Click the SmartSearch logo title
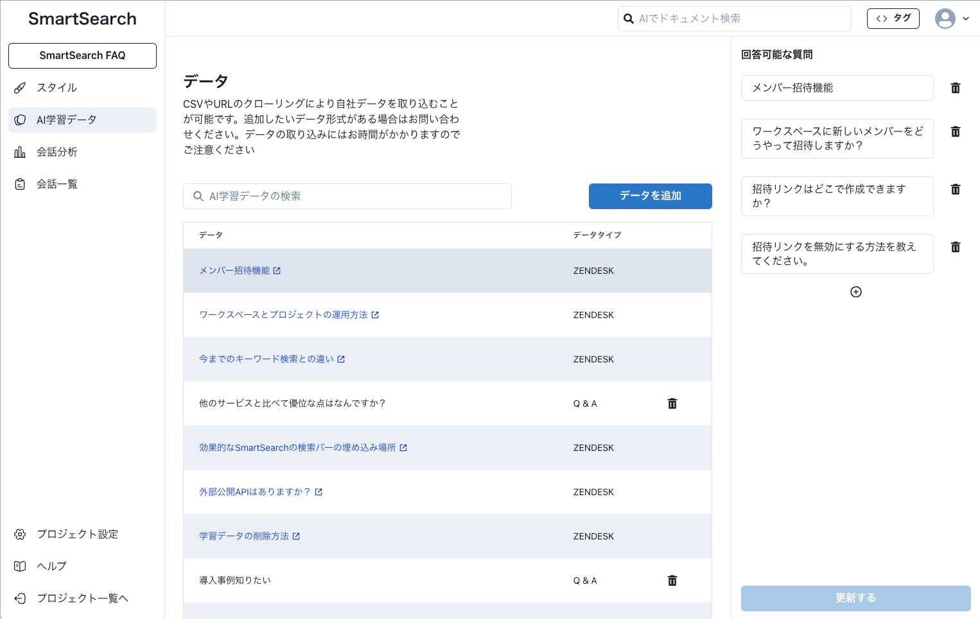The height and width of the screenshot is (619, 980). coord(82,19)
